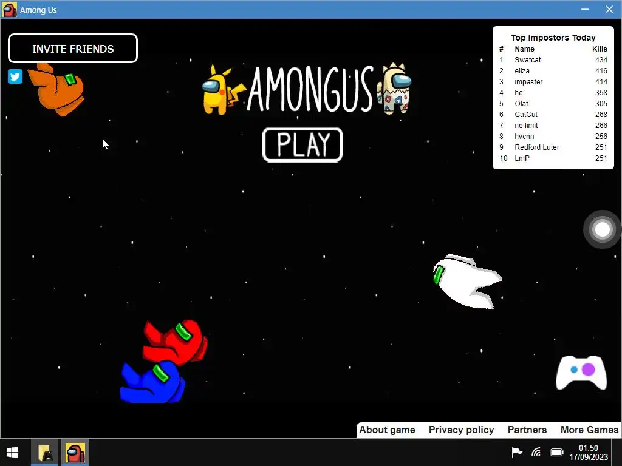
Task: Tap the circular joystick control
Action: point(602,229)
